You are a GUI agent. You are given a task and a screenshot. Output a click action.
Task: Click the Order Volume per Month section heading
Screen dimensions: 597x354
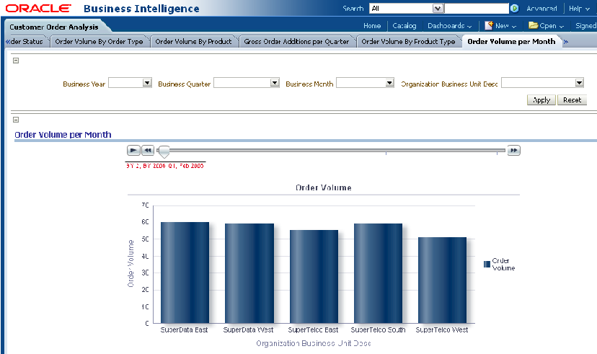[63, 135]
